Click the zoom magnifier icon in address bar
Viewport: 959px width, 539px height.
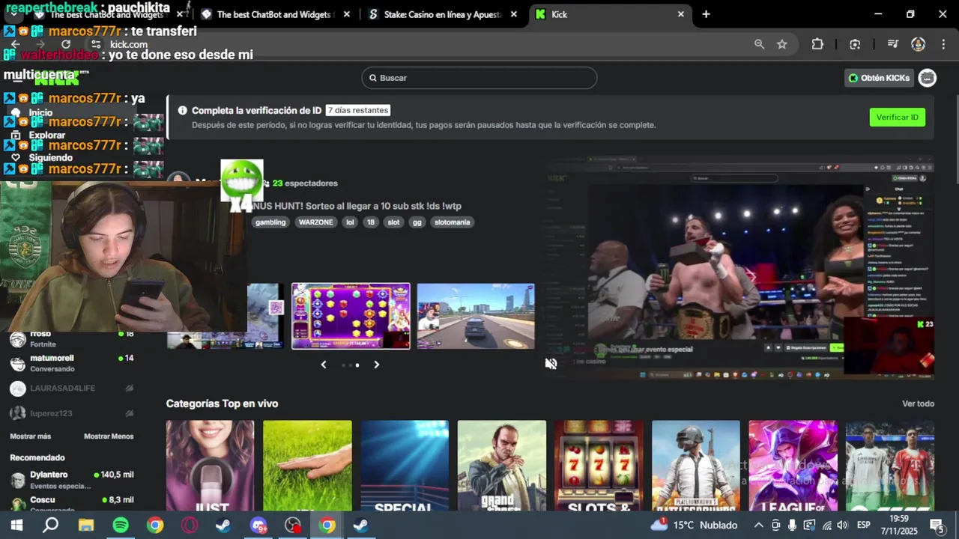759,44
